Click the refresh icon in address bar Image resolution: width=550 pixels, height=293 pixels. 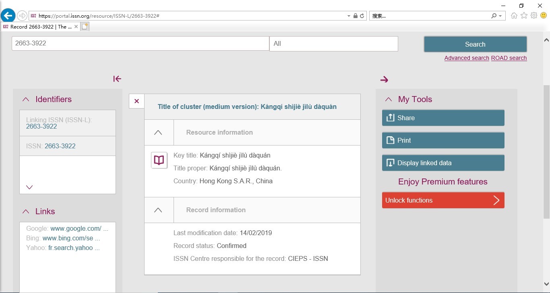point(362,16)
